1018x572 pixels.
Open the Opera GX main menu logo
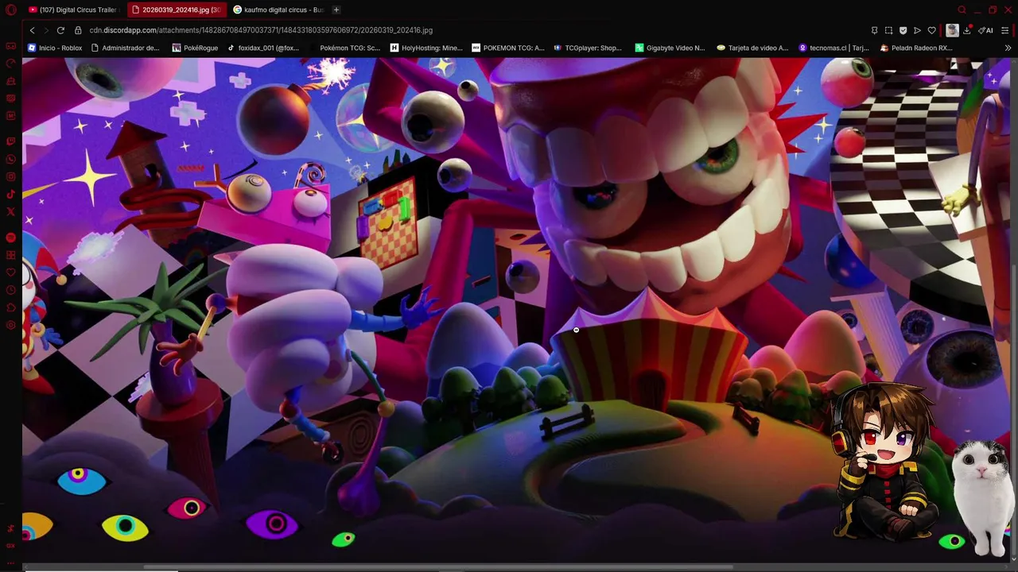point(10,10)
